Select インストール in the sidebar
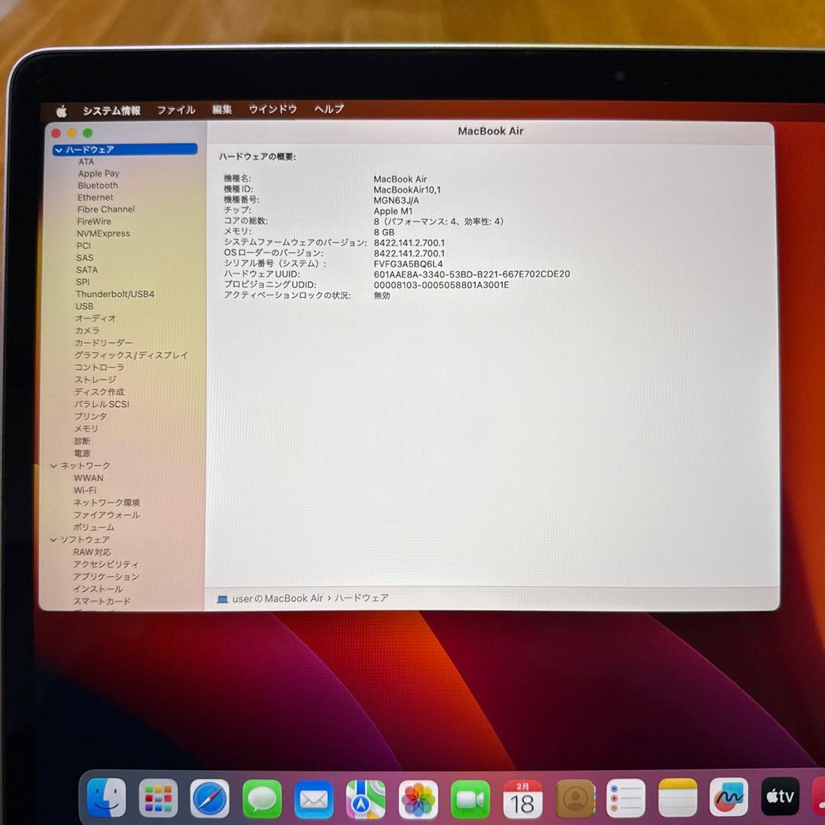The height and width of the screenshot is (825, 825). 98,589
